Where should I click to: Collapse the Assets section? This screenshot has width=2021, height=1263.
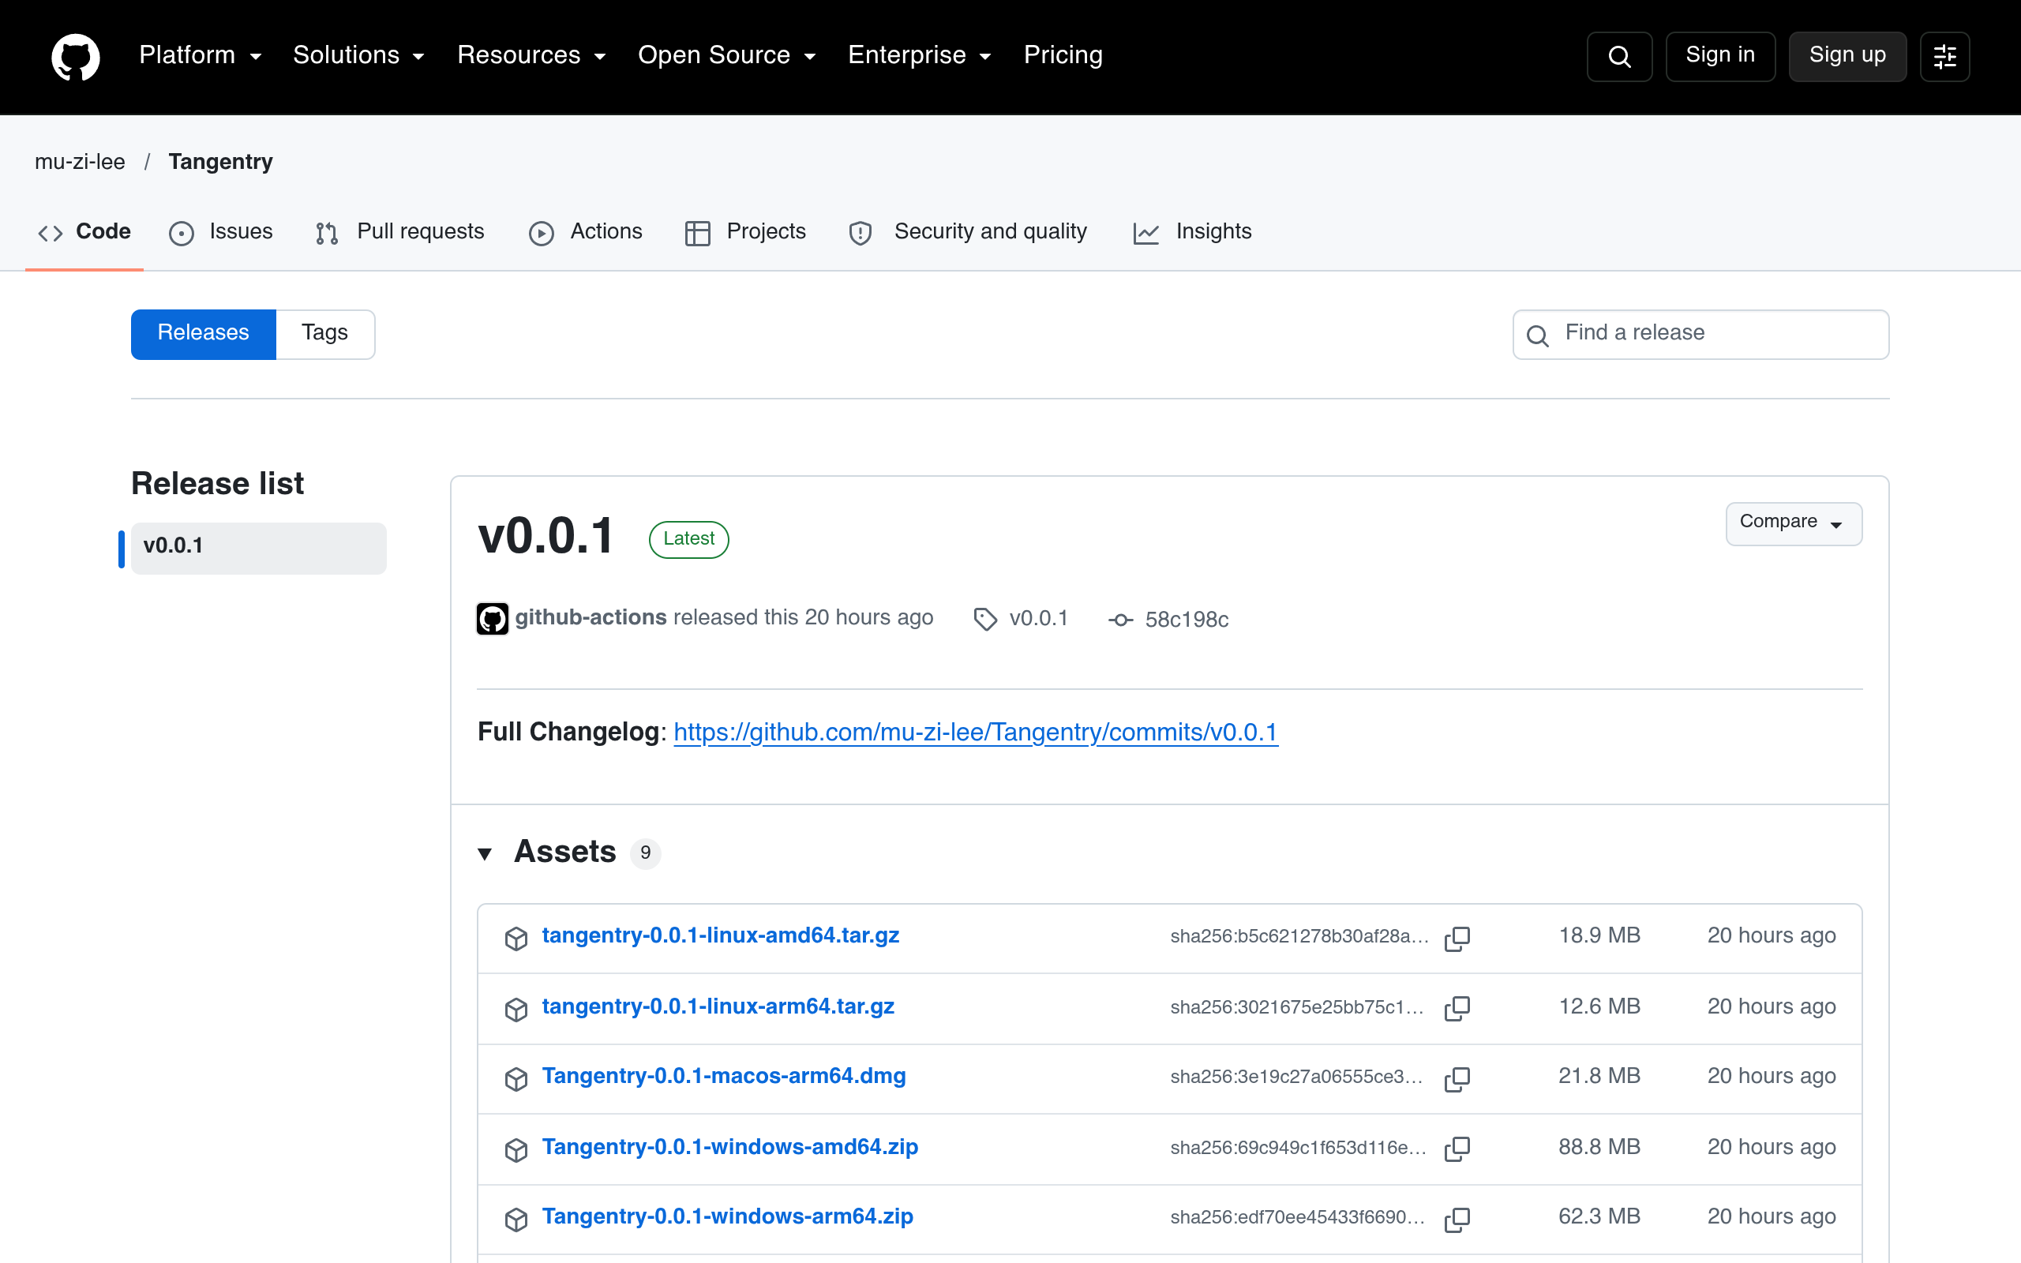(485, 853)
